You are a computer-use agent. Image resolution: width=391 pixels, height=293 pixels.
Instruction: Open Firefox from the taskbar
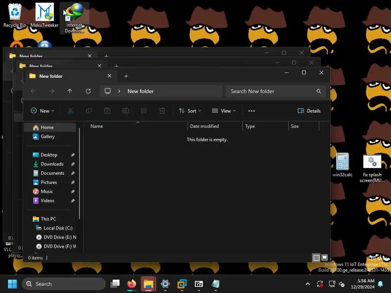(x=132, y=284)
